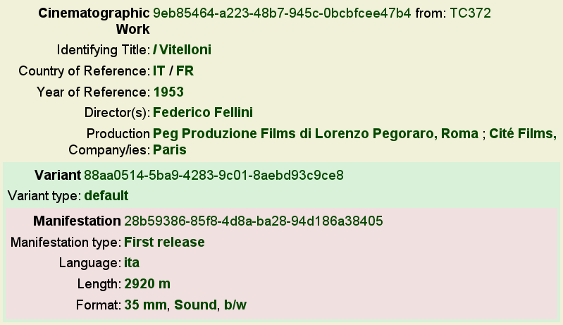Screen dimensions: 563x325
Task: Open Manifestation UUID 28b59386
Action: click(254, 221)
